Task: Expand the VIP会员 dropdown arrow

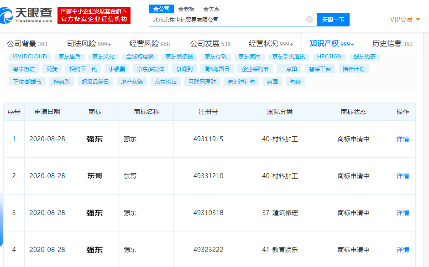Action: coord(418,20)
